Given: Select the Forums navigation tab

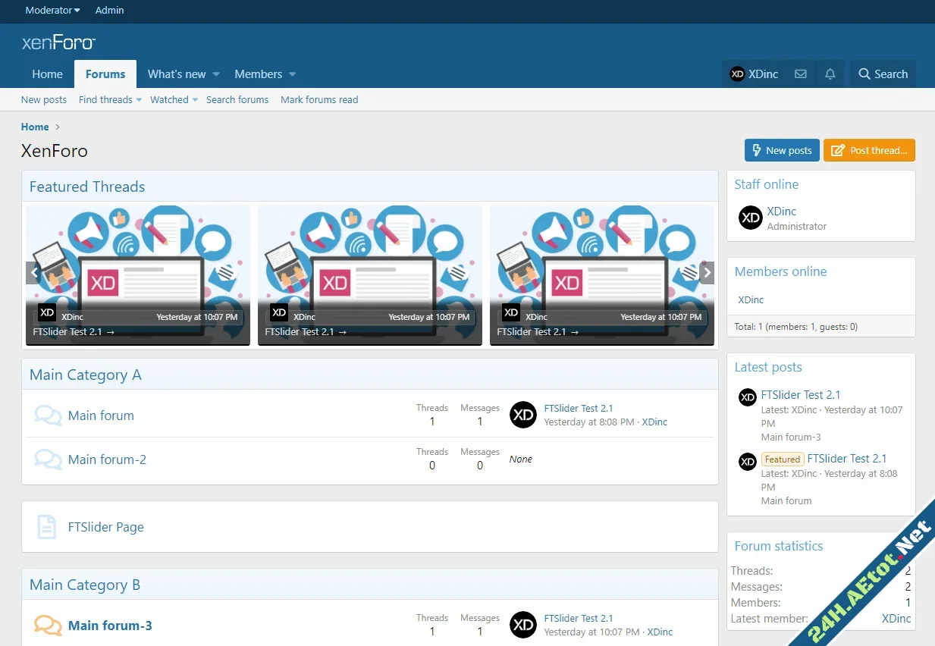Looking at the screenshot, I should [x=105, y=74].
